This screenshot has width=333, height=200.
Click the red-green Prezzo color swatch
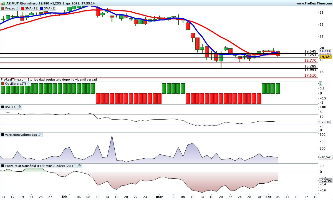pyautogui.click(x=3, y=8)
